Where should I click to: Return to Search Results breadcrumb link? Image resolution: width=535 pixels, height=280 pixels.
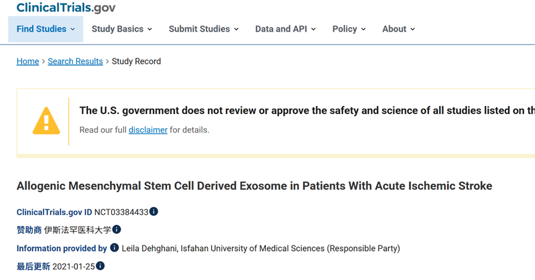[x=75, y=61]
